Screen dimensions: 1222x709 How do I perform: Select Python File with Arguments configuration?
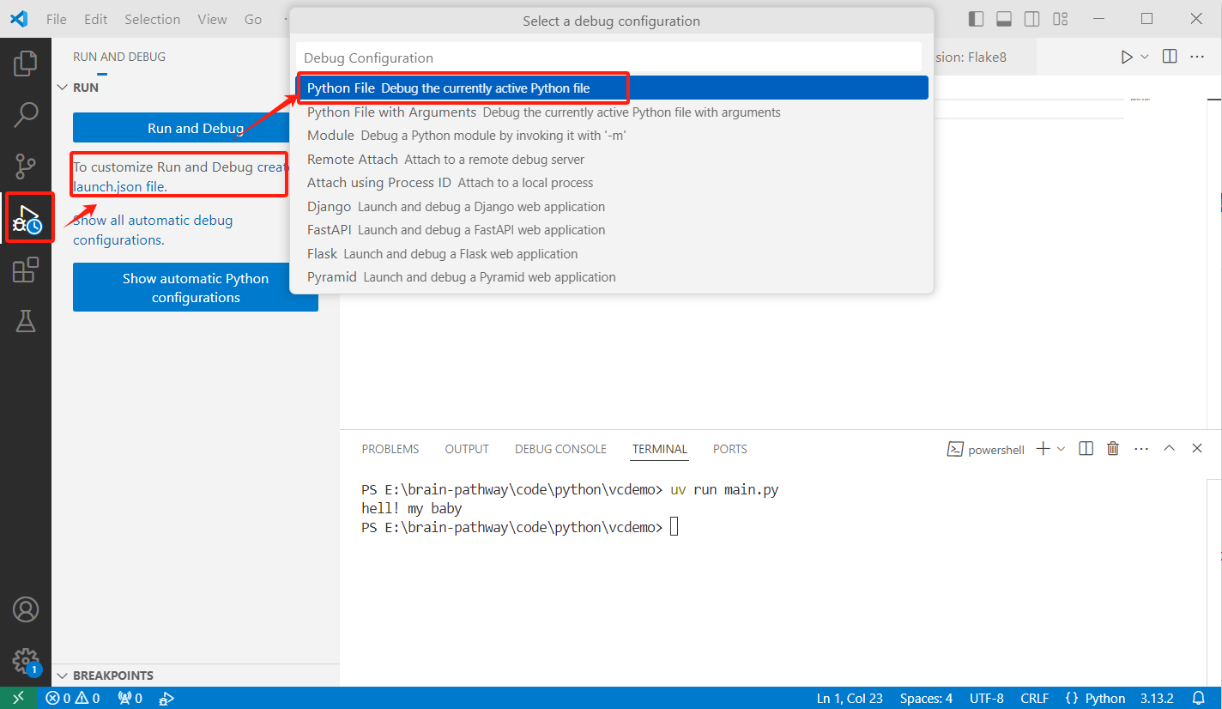pos(612,112)
